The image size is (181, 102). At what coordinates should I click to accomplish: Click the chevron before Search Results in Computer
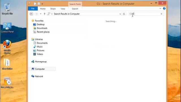click(x=52, y=14)
